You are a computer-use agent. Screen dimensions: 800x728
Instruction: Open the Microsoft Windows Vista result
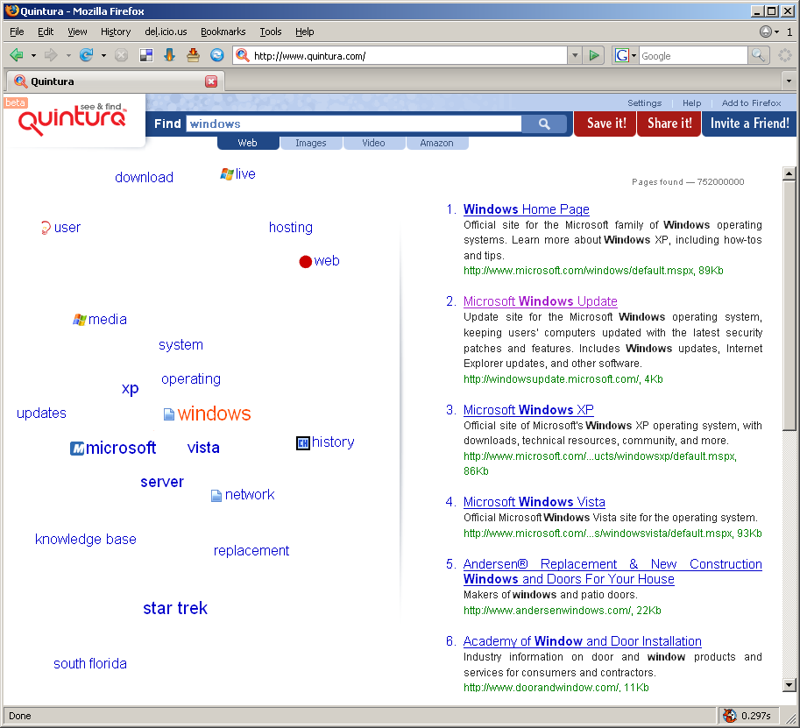(x=535, y=502)
